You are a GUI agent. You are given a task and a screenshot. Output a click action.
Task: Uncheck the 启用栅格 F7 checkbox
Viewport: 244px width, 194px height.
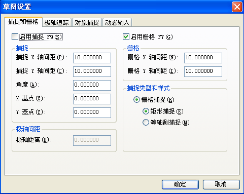point(126,37)
